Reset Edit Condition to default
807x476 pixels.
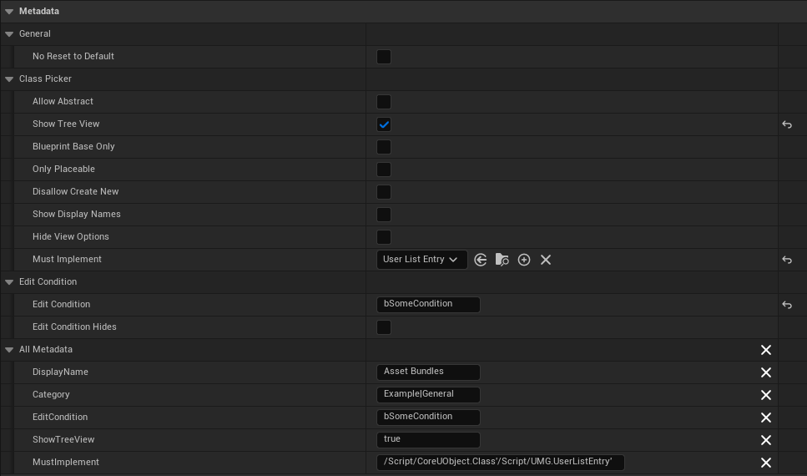(x=787, y=305)
